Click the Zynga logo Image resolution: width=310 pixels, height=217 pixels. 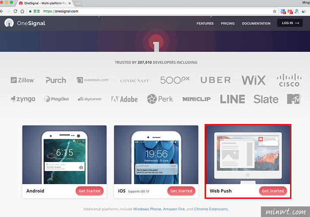point(23,99)
